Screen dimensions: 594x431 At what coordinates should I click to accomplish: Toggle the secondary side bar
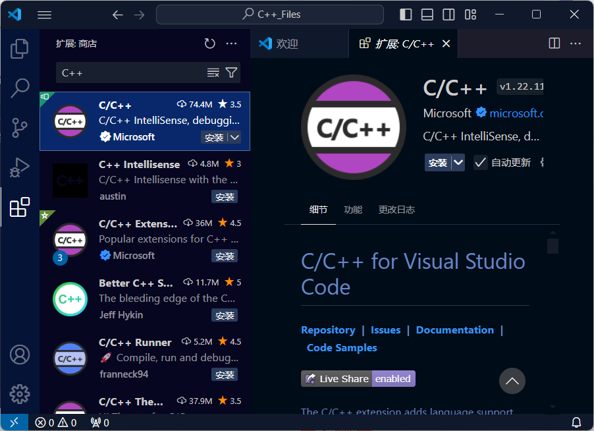(x=449, y=14)
